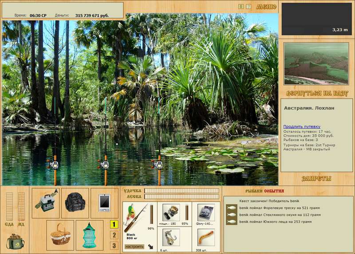Click 'Стоимость дня: 35 000 руб.' text
The image size is (355, 254).
click(308, 136)
